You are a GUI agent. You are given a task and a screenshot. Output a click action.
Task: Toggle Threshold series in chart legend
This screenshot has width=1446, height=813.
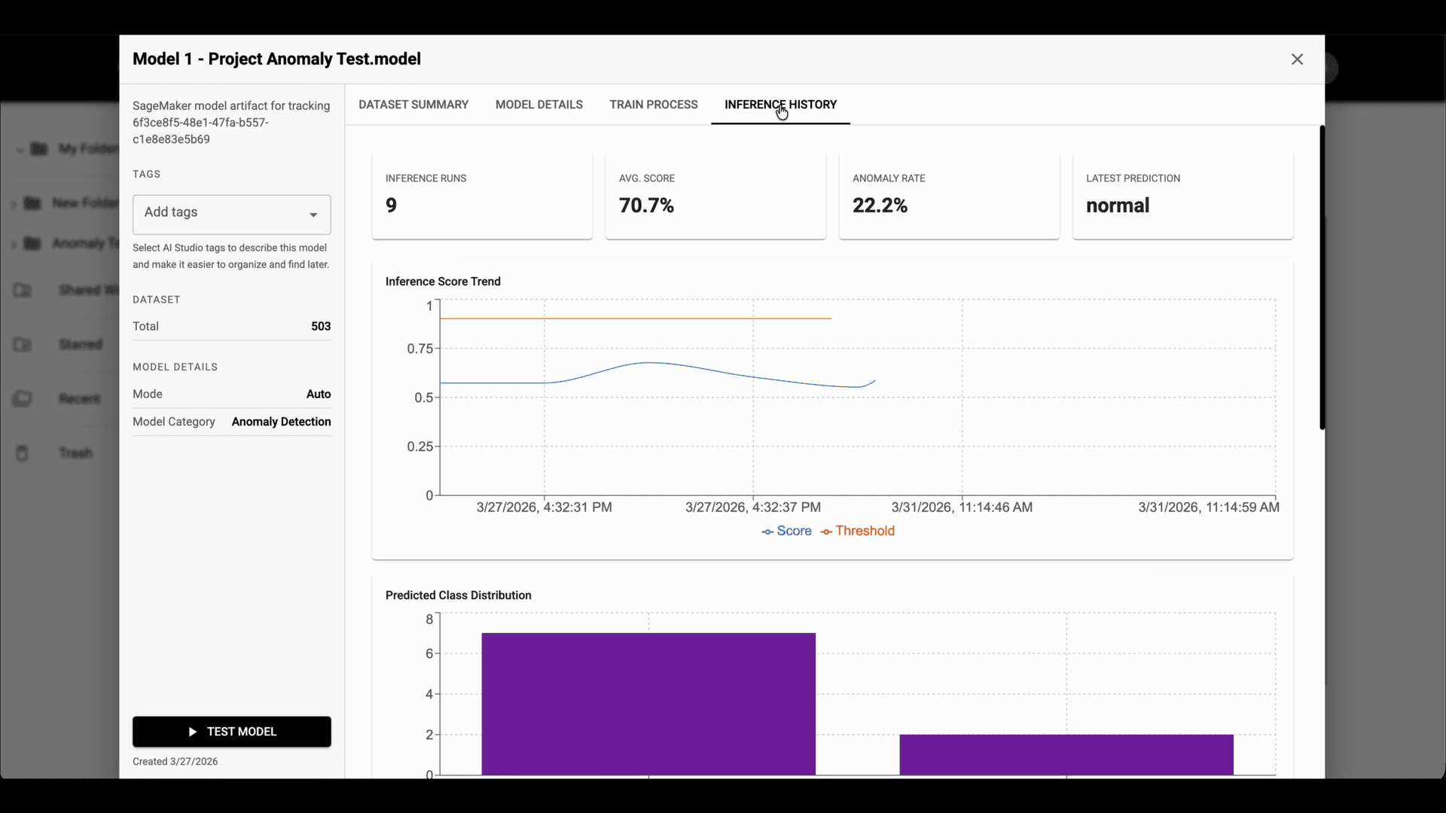pyautogui.click(x=865, y=531)
